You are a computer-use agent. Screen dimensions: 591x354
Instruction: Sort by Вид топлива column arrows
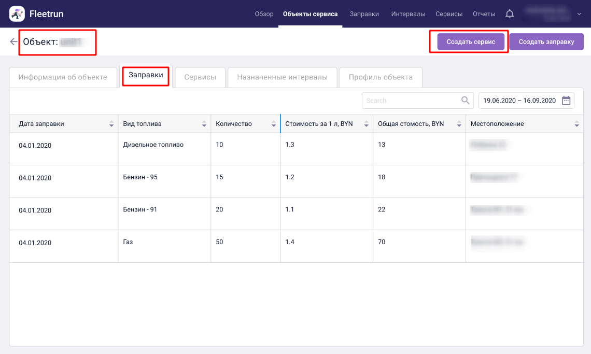pos(204,124)
